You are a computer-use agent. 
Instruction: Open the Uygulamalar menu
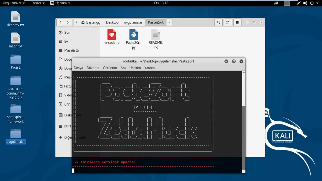click(x=14, y=3)
